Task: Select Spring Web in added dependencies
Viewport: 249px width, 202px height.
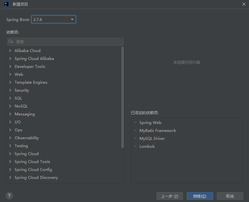Action: 150,122
